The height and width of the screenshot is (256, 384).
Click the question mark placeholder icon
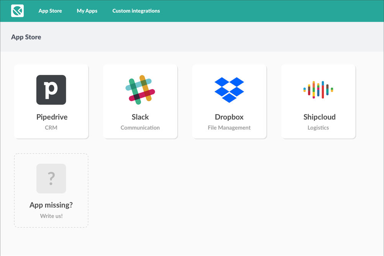[51, 179]
